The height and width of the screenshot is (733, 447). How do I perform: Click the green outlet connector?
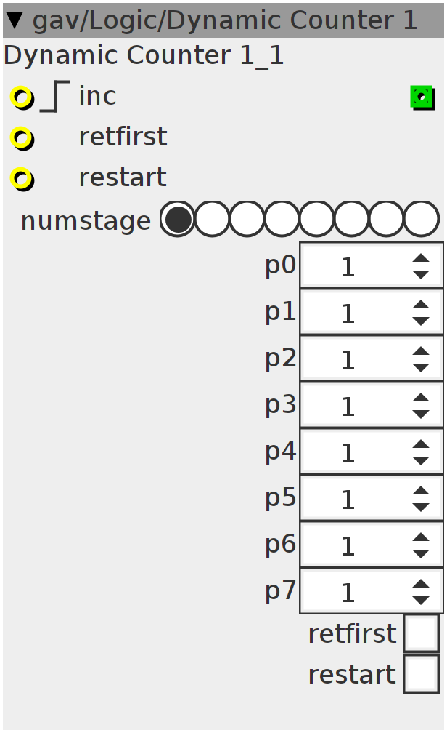(422, 97)
